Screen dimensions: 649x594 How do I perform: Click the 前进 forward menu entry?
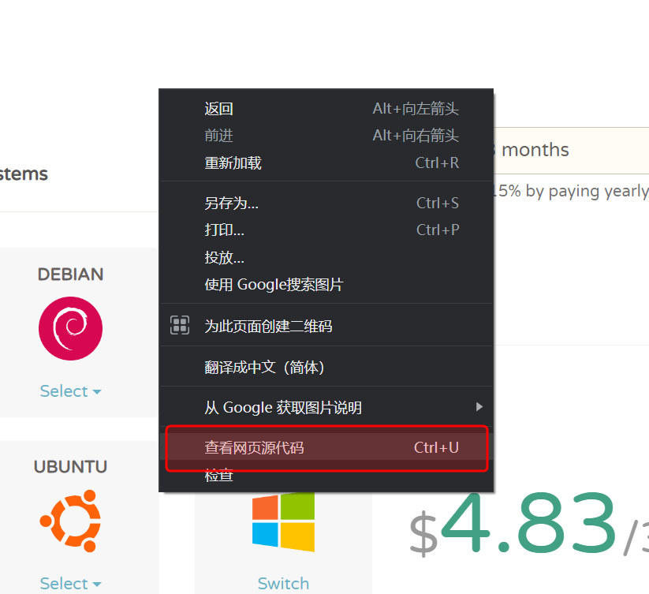(219, 136)
